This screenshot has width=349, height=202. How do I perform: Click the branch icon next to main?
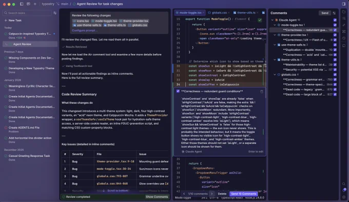(57, 4)
